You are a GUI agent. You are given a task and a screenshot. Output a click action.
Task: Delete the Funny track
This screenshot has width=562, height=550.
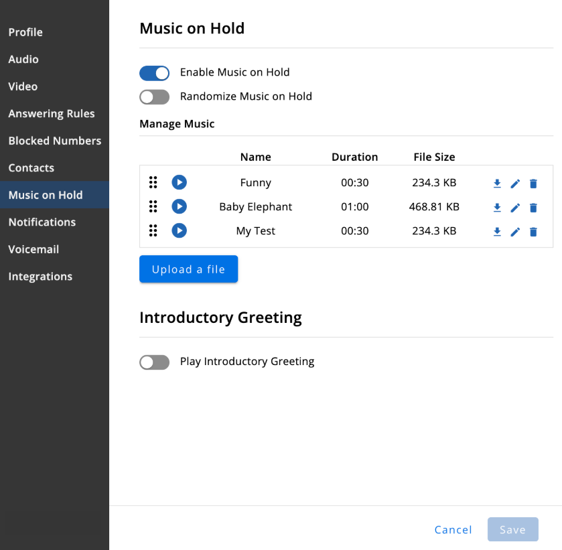click(x=533, y=184)
